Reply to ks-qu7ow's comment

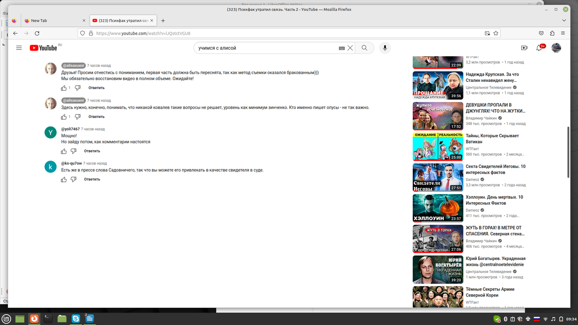tap(92, 180)
